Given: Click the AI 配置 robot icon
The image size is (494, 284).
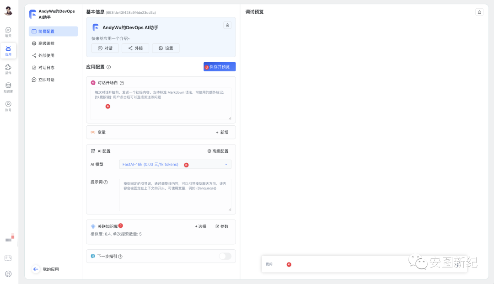Looking at the screenshot, I should click(x=93, y=151).
